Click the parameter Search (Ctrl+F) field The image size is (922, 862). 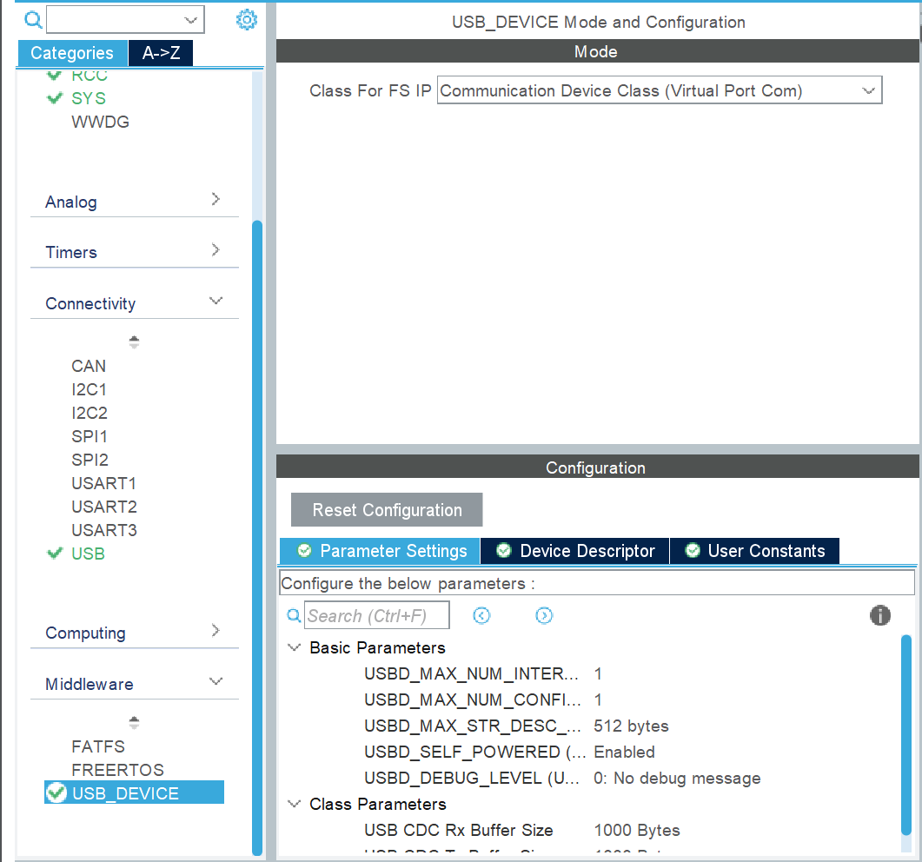[x=377, y=616]
